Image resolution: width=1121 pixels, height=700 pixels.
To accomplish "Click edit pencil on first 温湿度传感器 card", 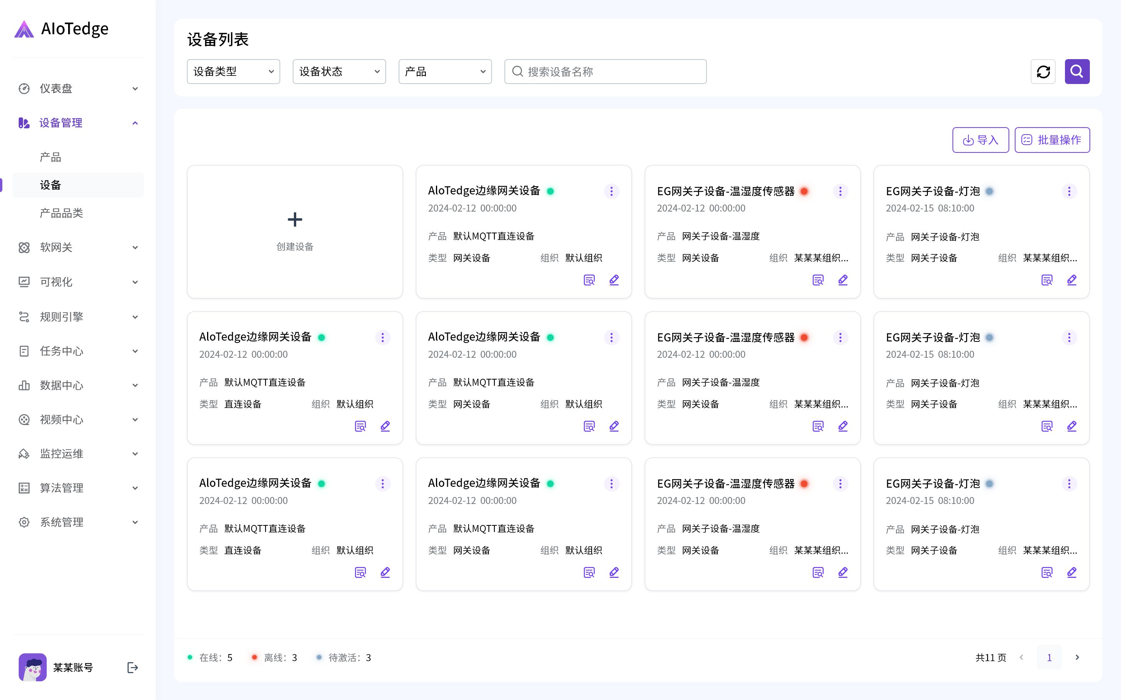I will pos(843,280).
